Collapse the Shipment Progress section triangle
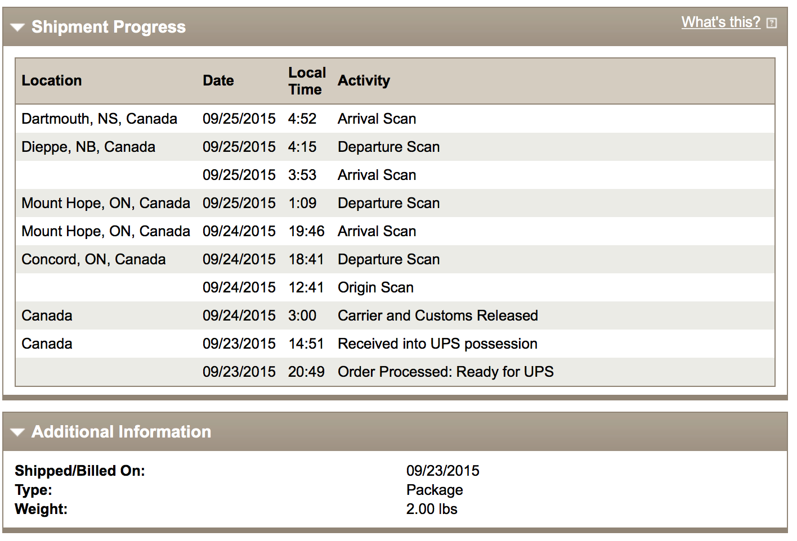 point(17,28)
